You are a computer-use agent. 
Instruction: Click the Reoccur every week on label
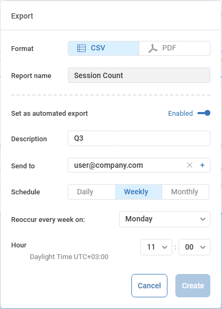click(48, 219)
